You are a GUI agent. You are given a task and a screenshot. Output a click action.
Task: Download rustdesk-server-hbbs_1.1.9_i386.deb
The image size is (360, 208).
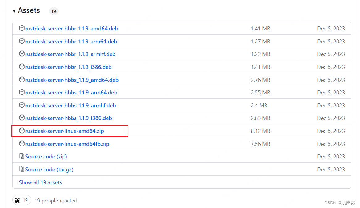[x=69, y=118]
